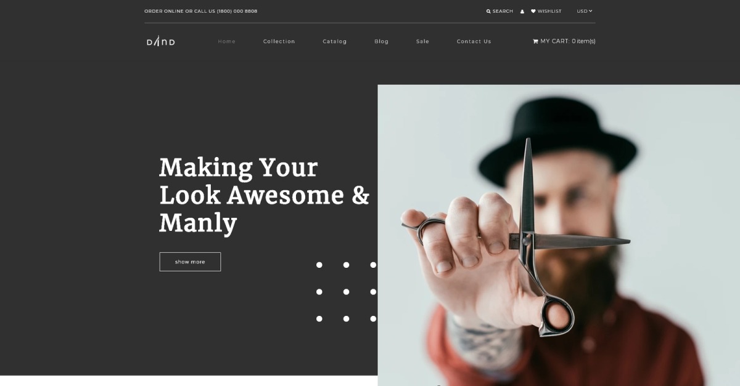Open the shopping cart icon

click(x=535, y=41)
